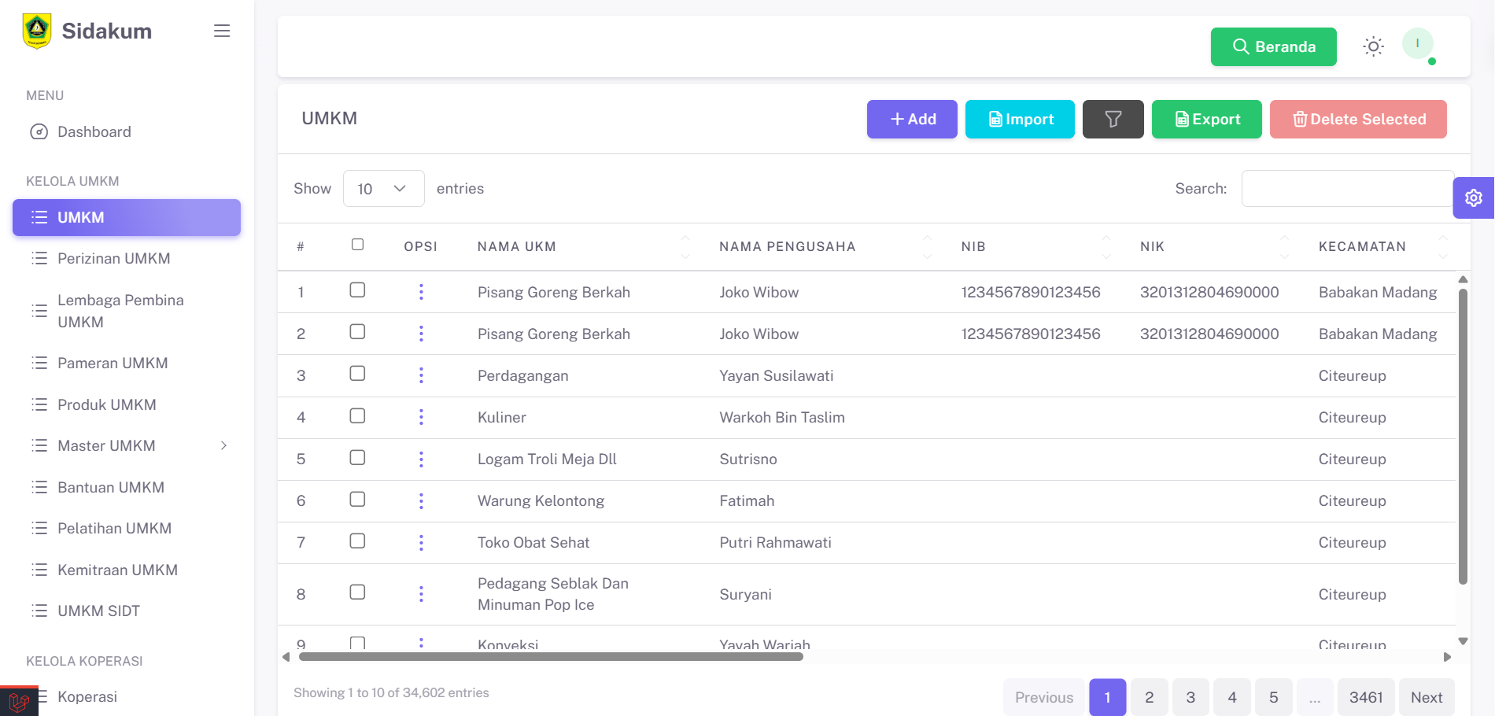Click the horizontal table scrollbar
Image resolution: width=1495 pixels, height=716 pixels.
pos(551,657)
